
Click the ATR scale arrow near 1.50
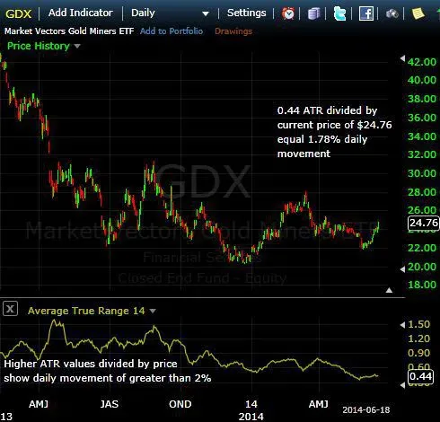(402, 325)
